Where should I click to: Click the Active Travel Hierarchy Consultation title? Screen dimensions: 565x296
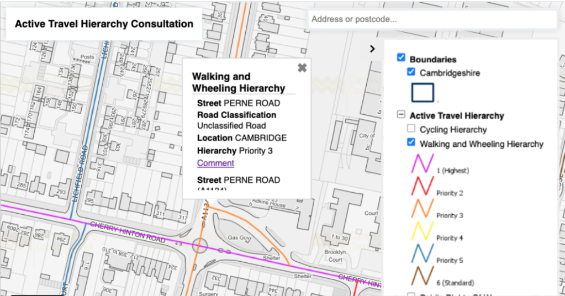[104, 24]
